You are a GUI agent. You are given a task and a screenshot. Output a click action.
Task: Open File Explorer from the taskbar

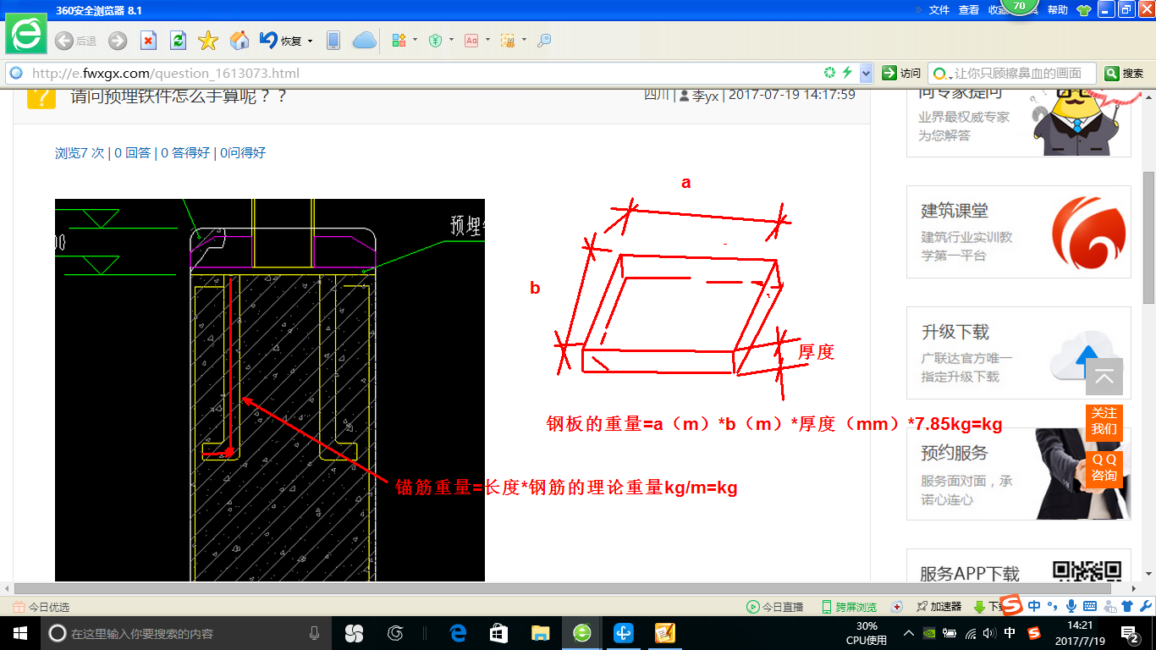(x=540, y=633)
